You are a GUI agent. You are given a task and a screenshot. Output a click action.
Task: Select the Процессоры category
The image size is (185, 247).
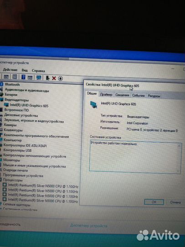(13, 180)
